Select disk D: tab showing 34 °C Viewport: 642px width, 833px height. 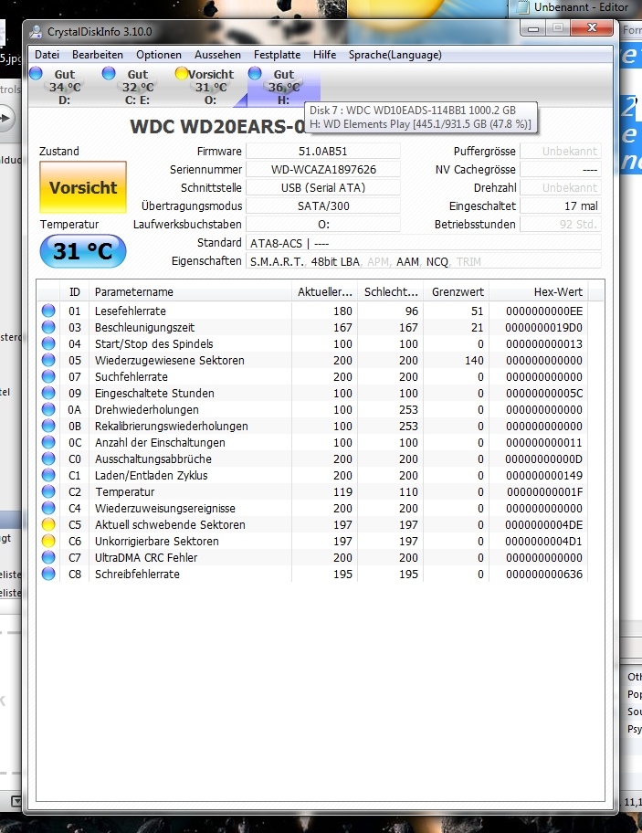(64, 87)
